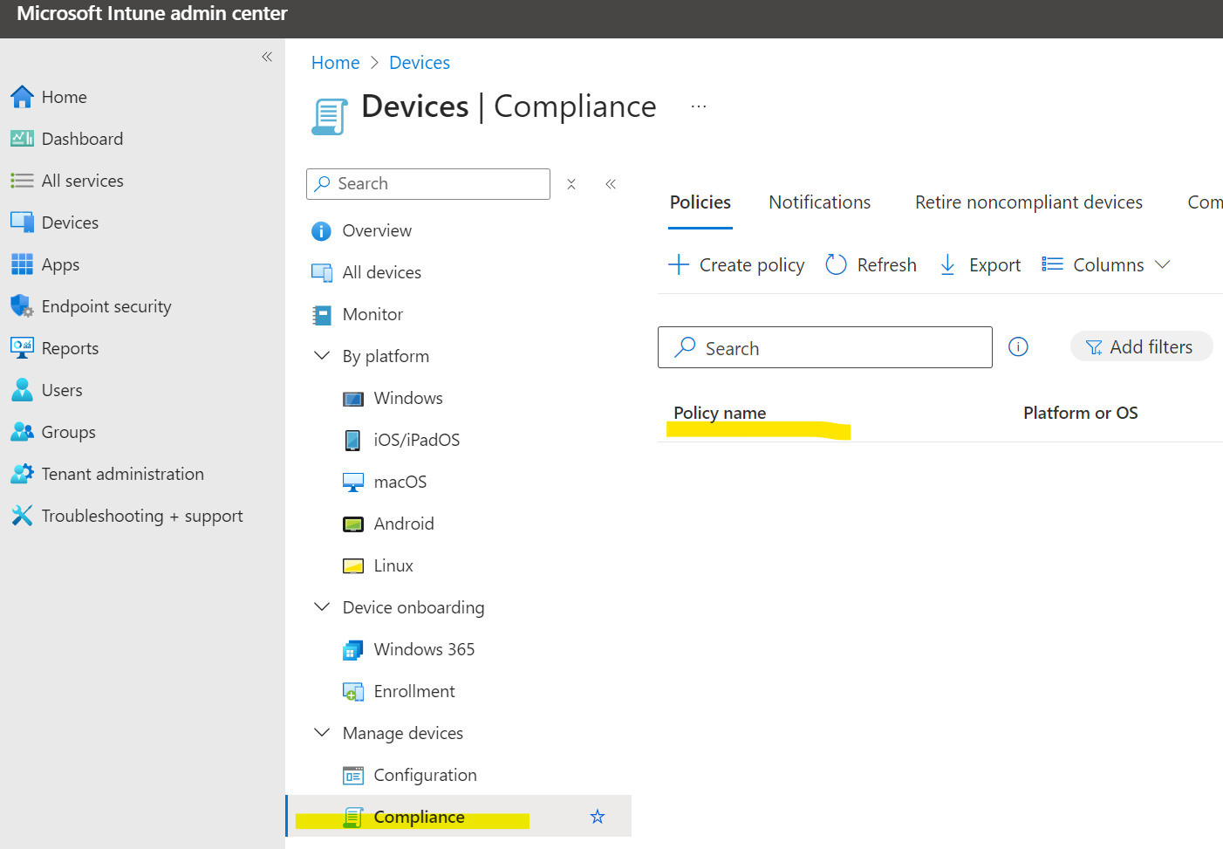This screenshot has height=849, width=1223.
Task: Sort by the Policy name column
Action: tap(720, 413)
